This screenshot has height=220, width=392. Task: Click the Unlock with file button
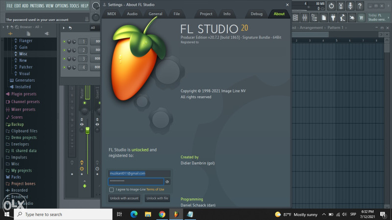[x=157, y=198]
